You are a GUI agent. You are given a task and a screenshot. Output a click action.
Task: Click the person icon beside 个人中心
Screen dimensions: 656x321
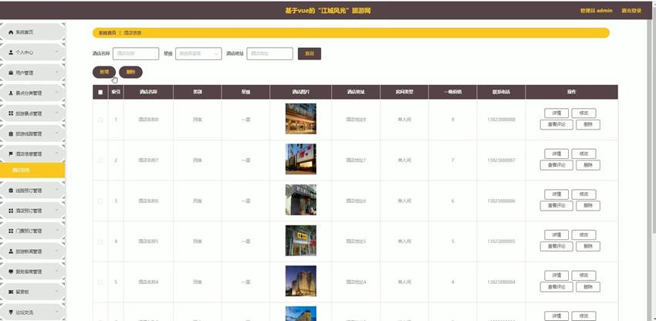pos(11,52)
